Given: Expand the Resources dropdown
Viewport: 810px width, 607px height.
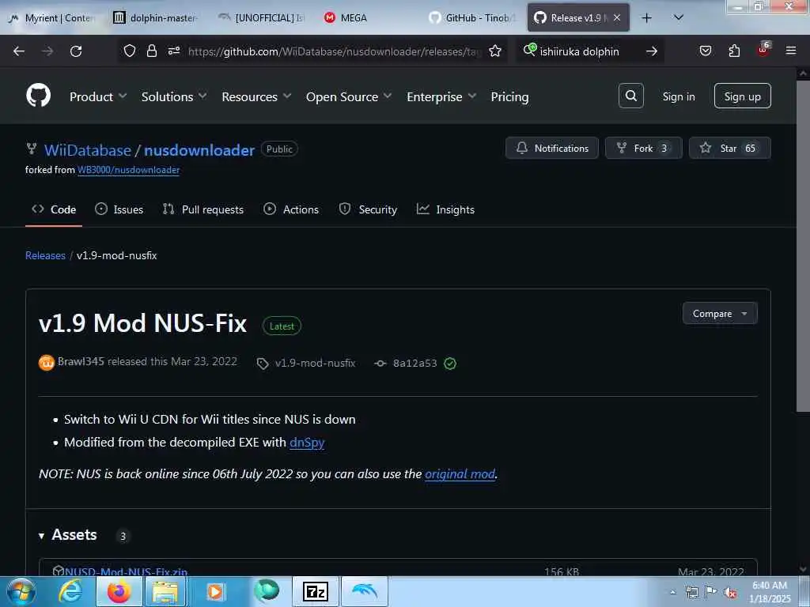Looking at the screenshot, I should click(x=256, y=96).
